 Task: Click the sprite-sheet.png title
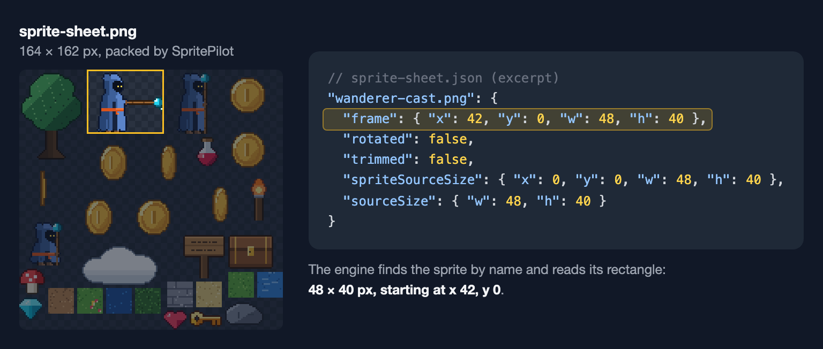[x=78, y=32]
